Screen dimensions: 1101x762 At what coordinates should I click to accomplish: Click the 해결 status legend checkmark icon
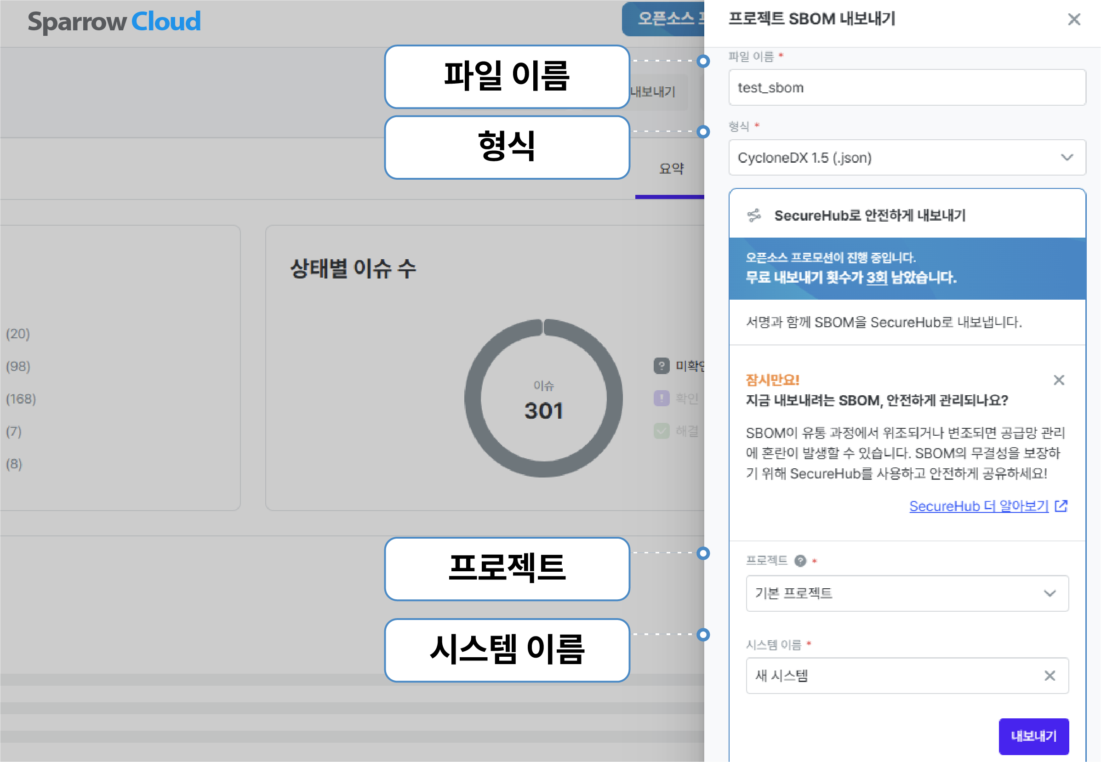(661, 431)
